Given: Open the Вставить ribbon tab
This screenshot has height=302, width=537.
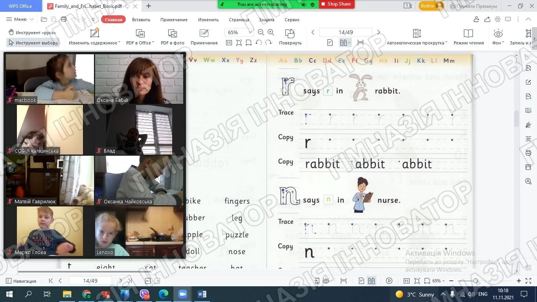Looking at the screenshot, I should tap(141, 20).
